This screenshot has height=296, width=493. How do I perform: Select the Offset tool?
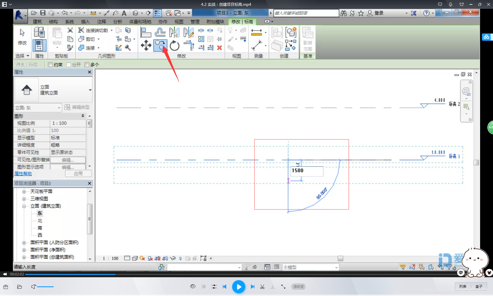point(160,32)
